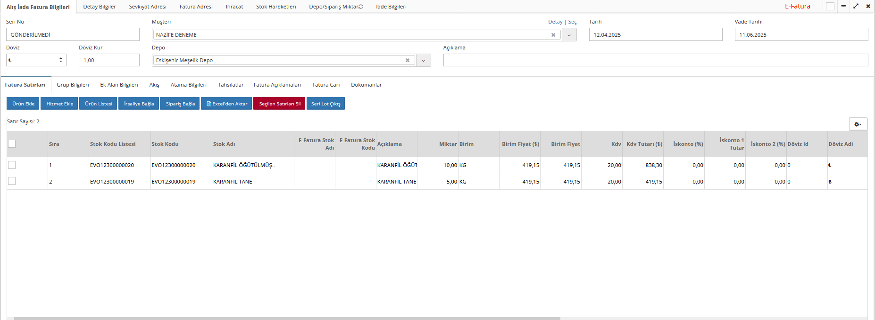Screen dimensions: 875x320
Task: Click the Excel'den Aktar import button
Action: point(226,104)
